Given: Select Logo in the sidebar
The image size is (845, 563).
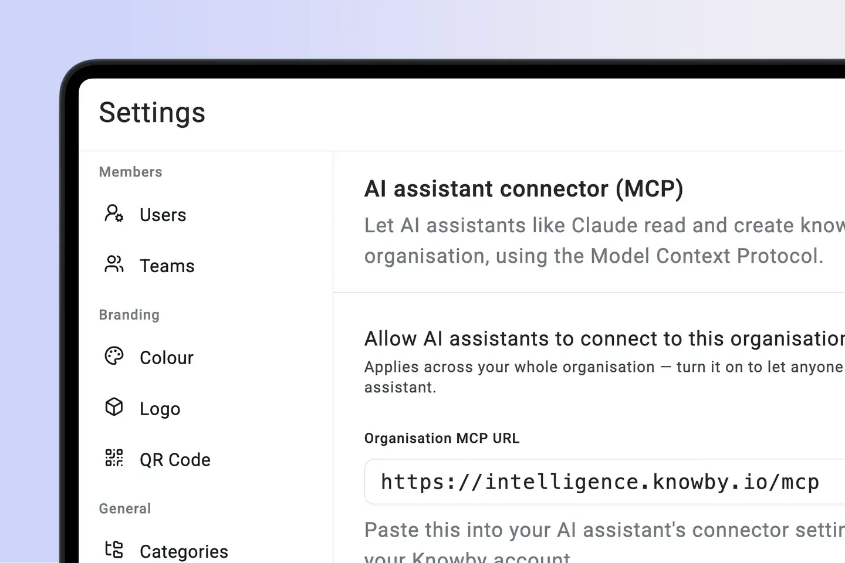Looking at the screenshot, I should pyautogui.click(x=160, y=409).
